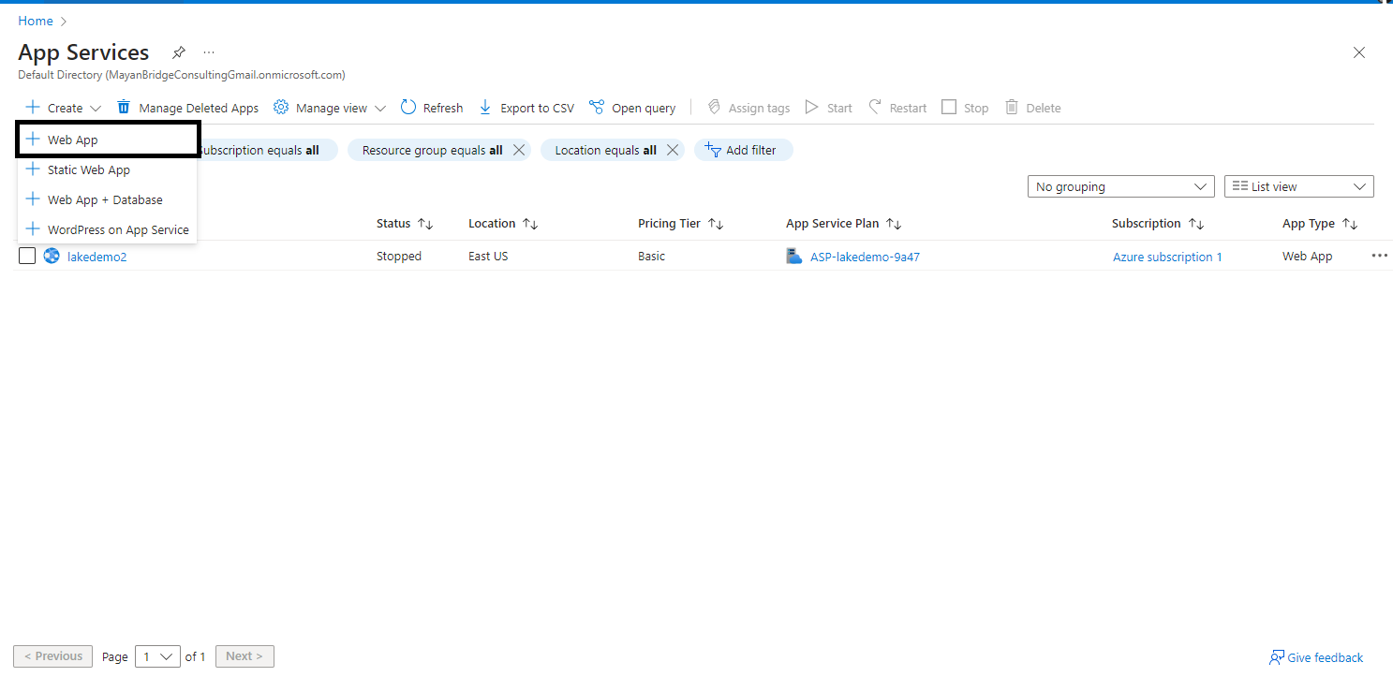Click the Restart command
This screenshot has width=1393, height=677.
pyautogui.click(x=897, y=108)
